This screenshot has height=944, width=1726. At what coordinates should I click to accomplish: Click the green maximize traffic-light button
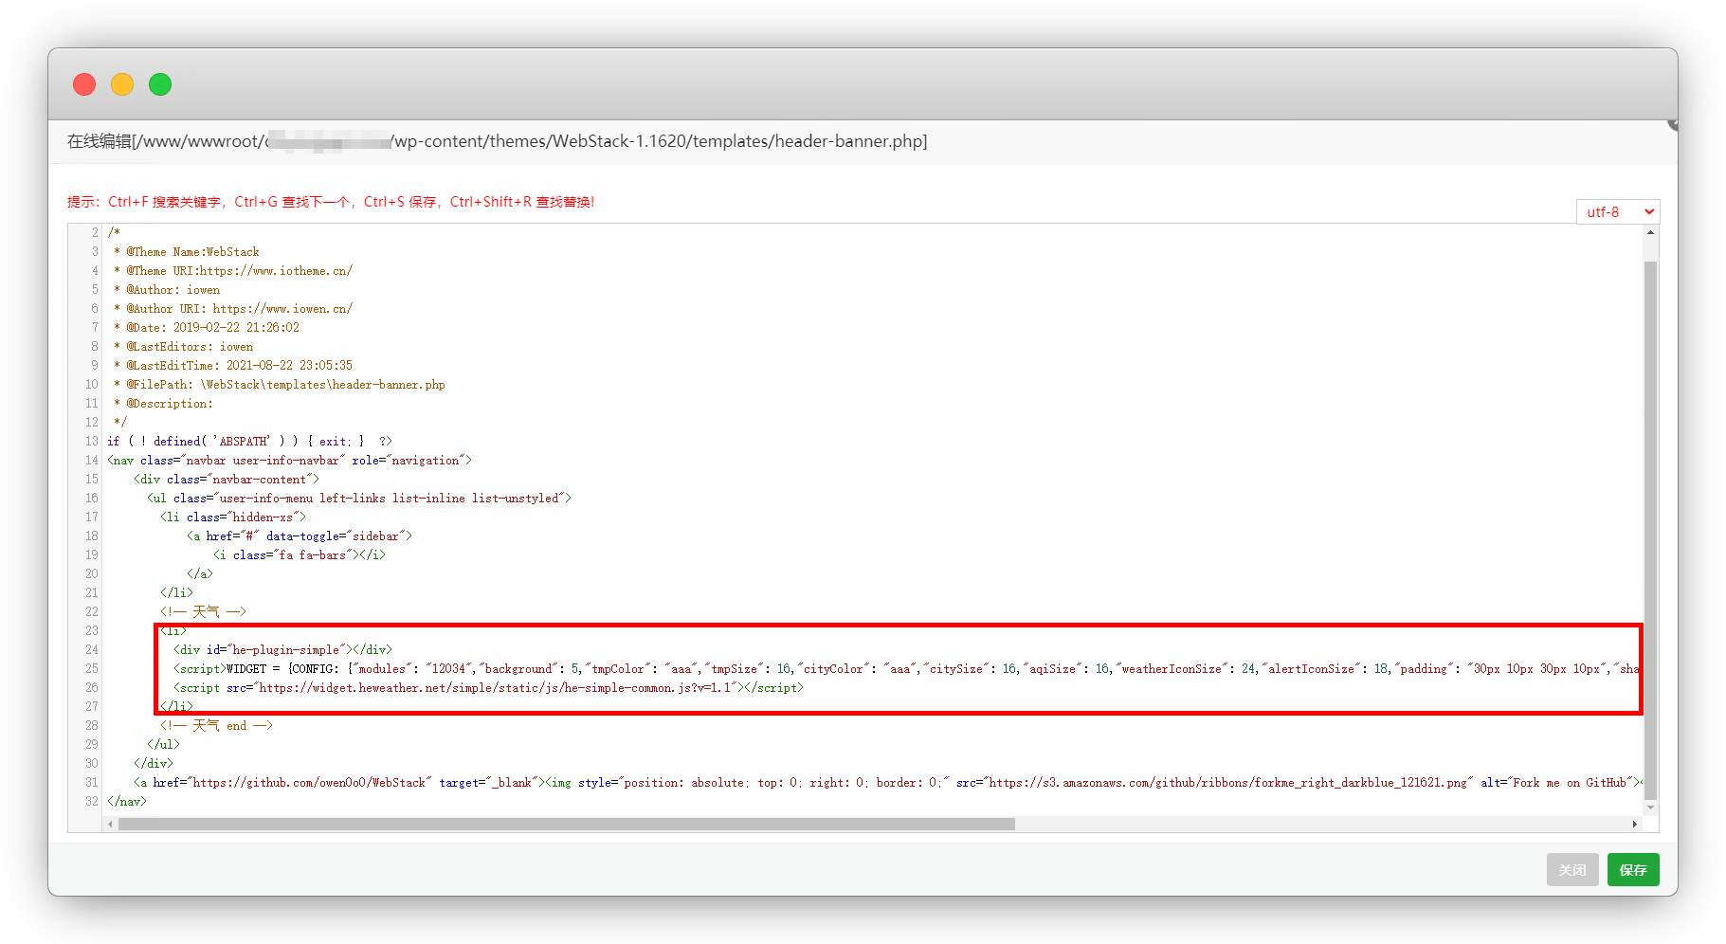[x=160, y=84]
